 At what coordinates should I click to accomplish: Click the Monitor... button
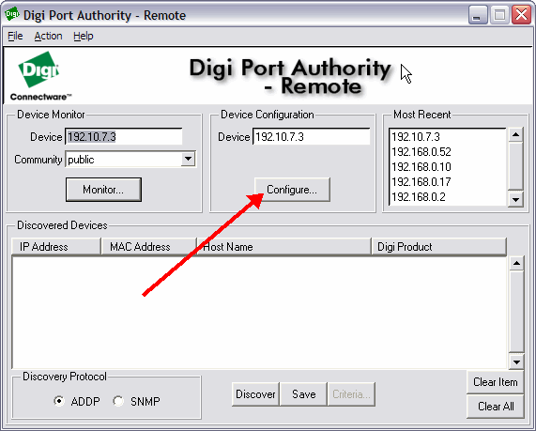point(103,190)
